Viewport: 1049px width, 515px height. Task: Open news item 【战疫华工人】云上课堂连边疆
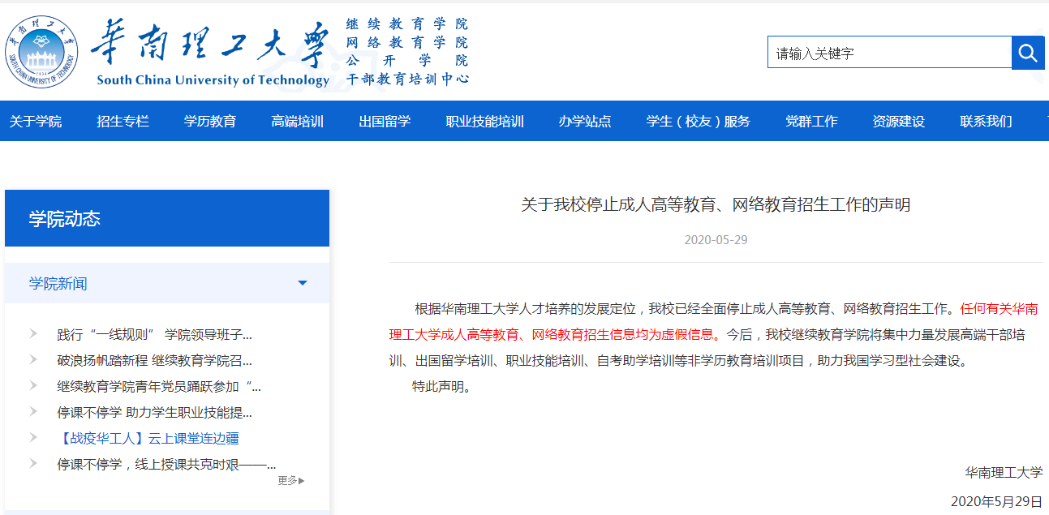click(148, 438)
